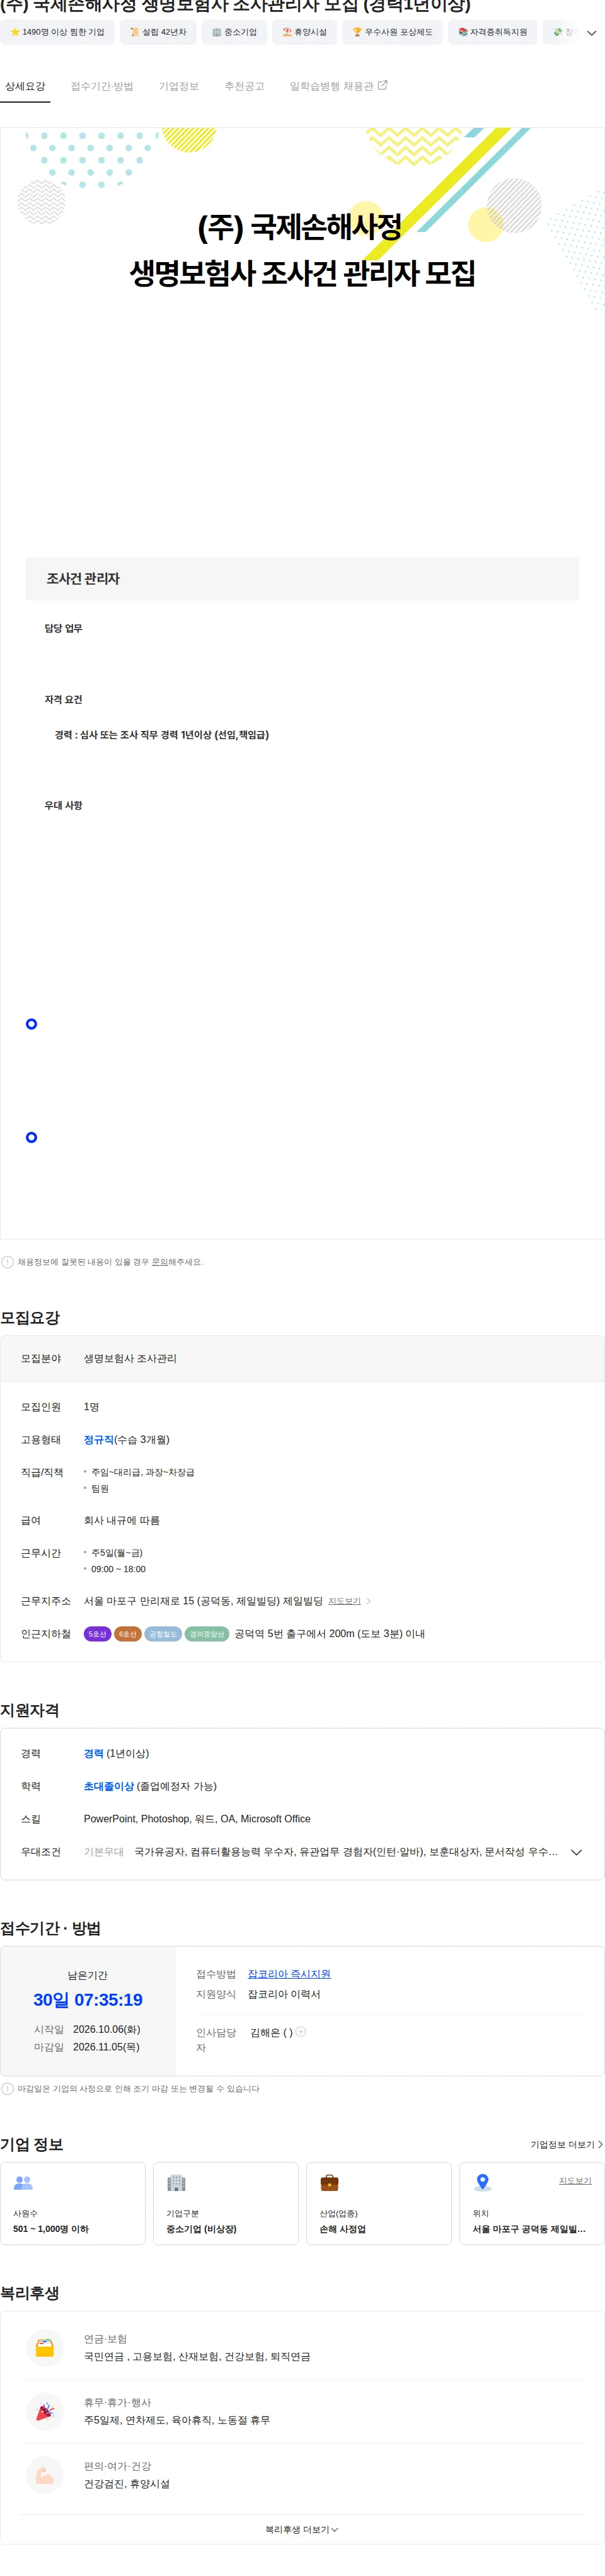Click the info icon beside 채용정보 notice

pos(7,1262)
